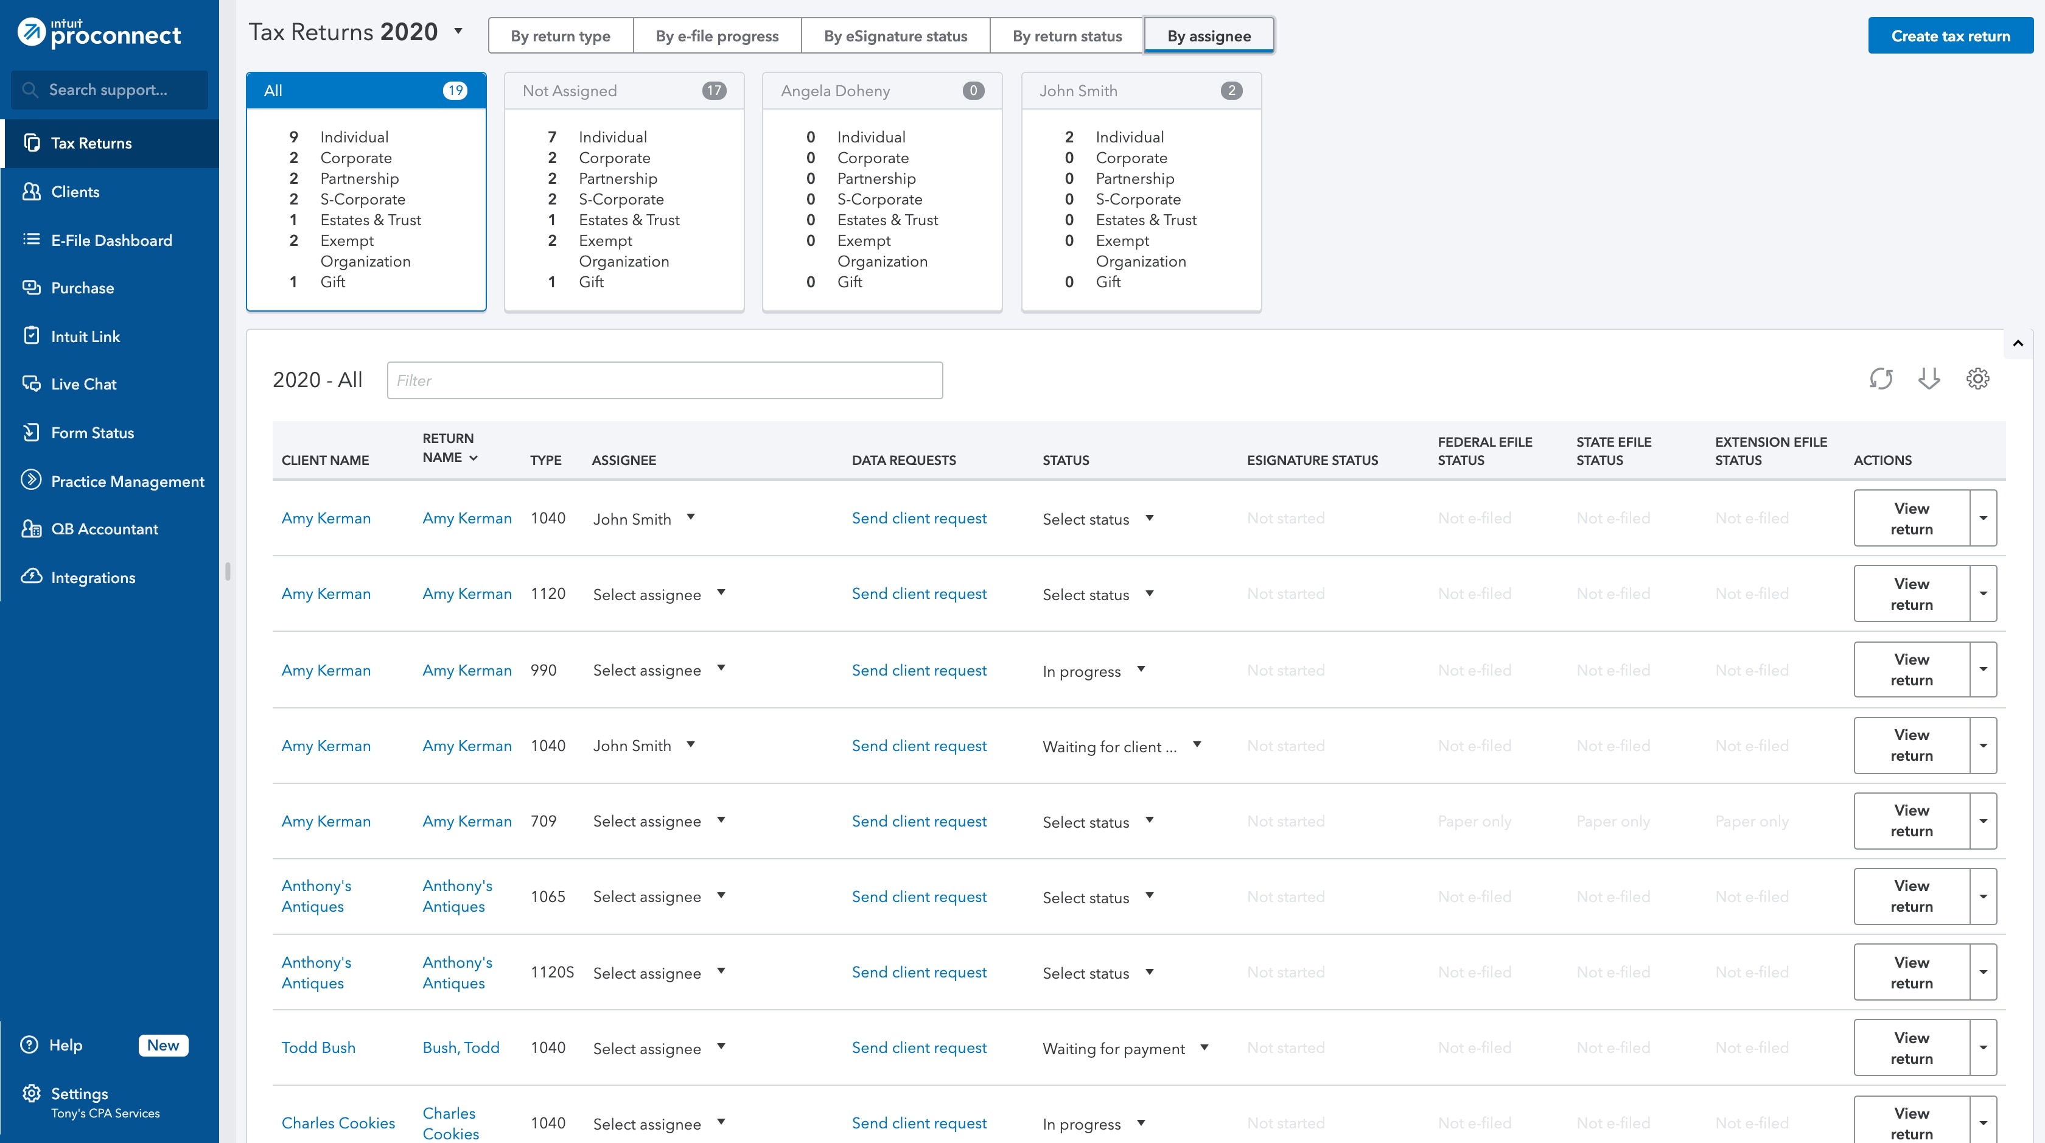
Task: Expand View return arrow for 1120S row
Action: click(1983, 973)
